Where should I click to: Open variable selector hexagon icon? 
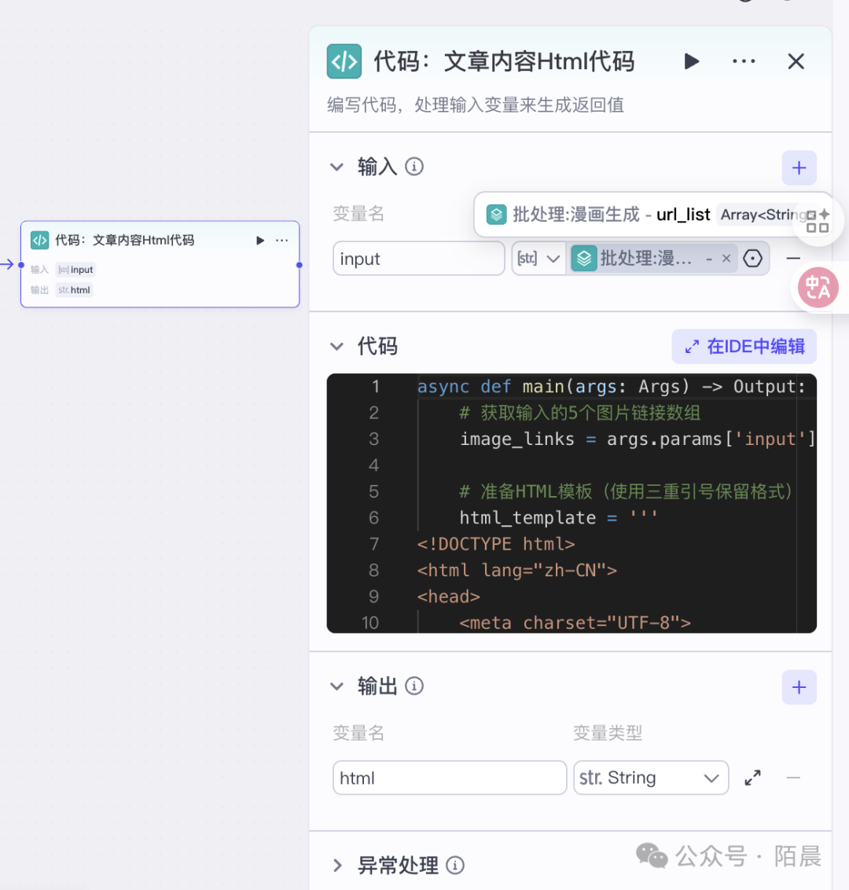(x=752, y=259)
